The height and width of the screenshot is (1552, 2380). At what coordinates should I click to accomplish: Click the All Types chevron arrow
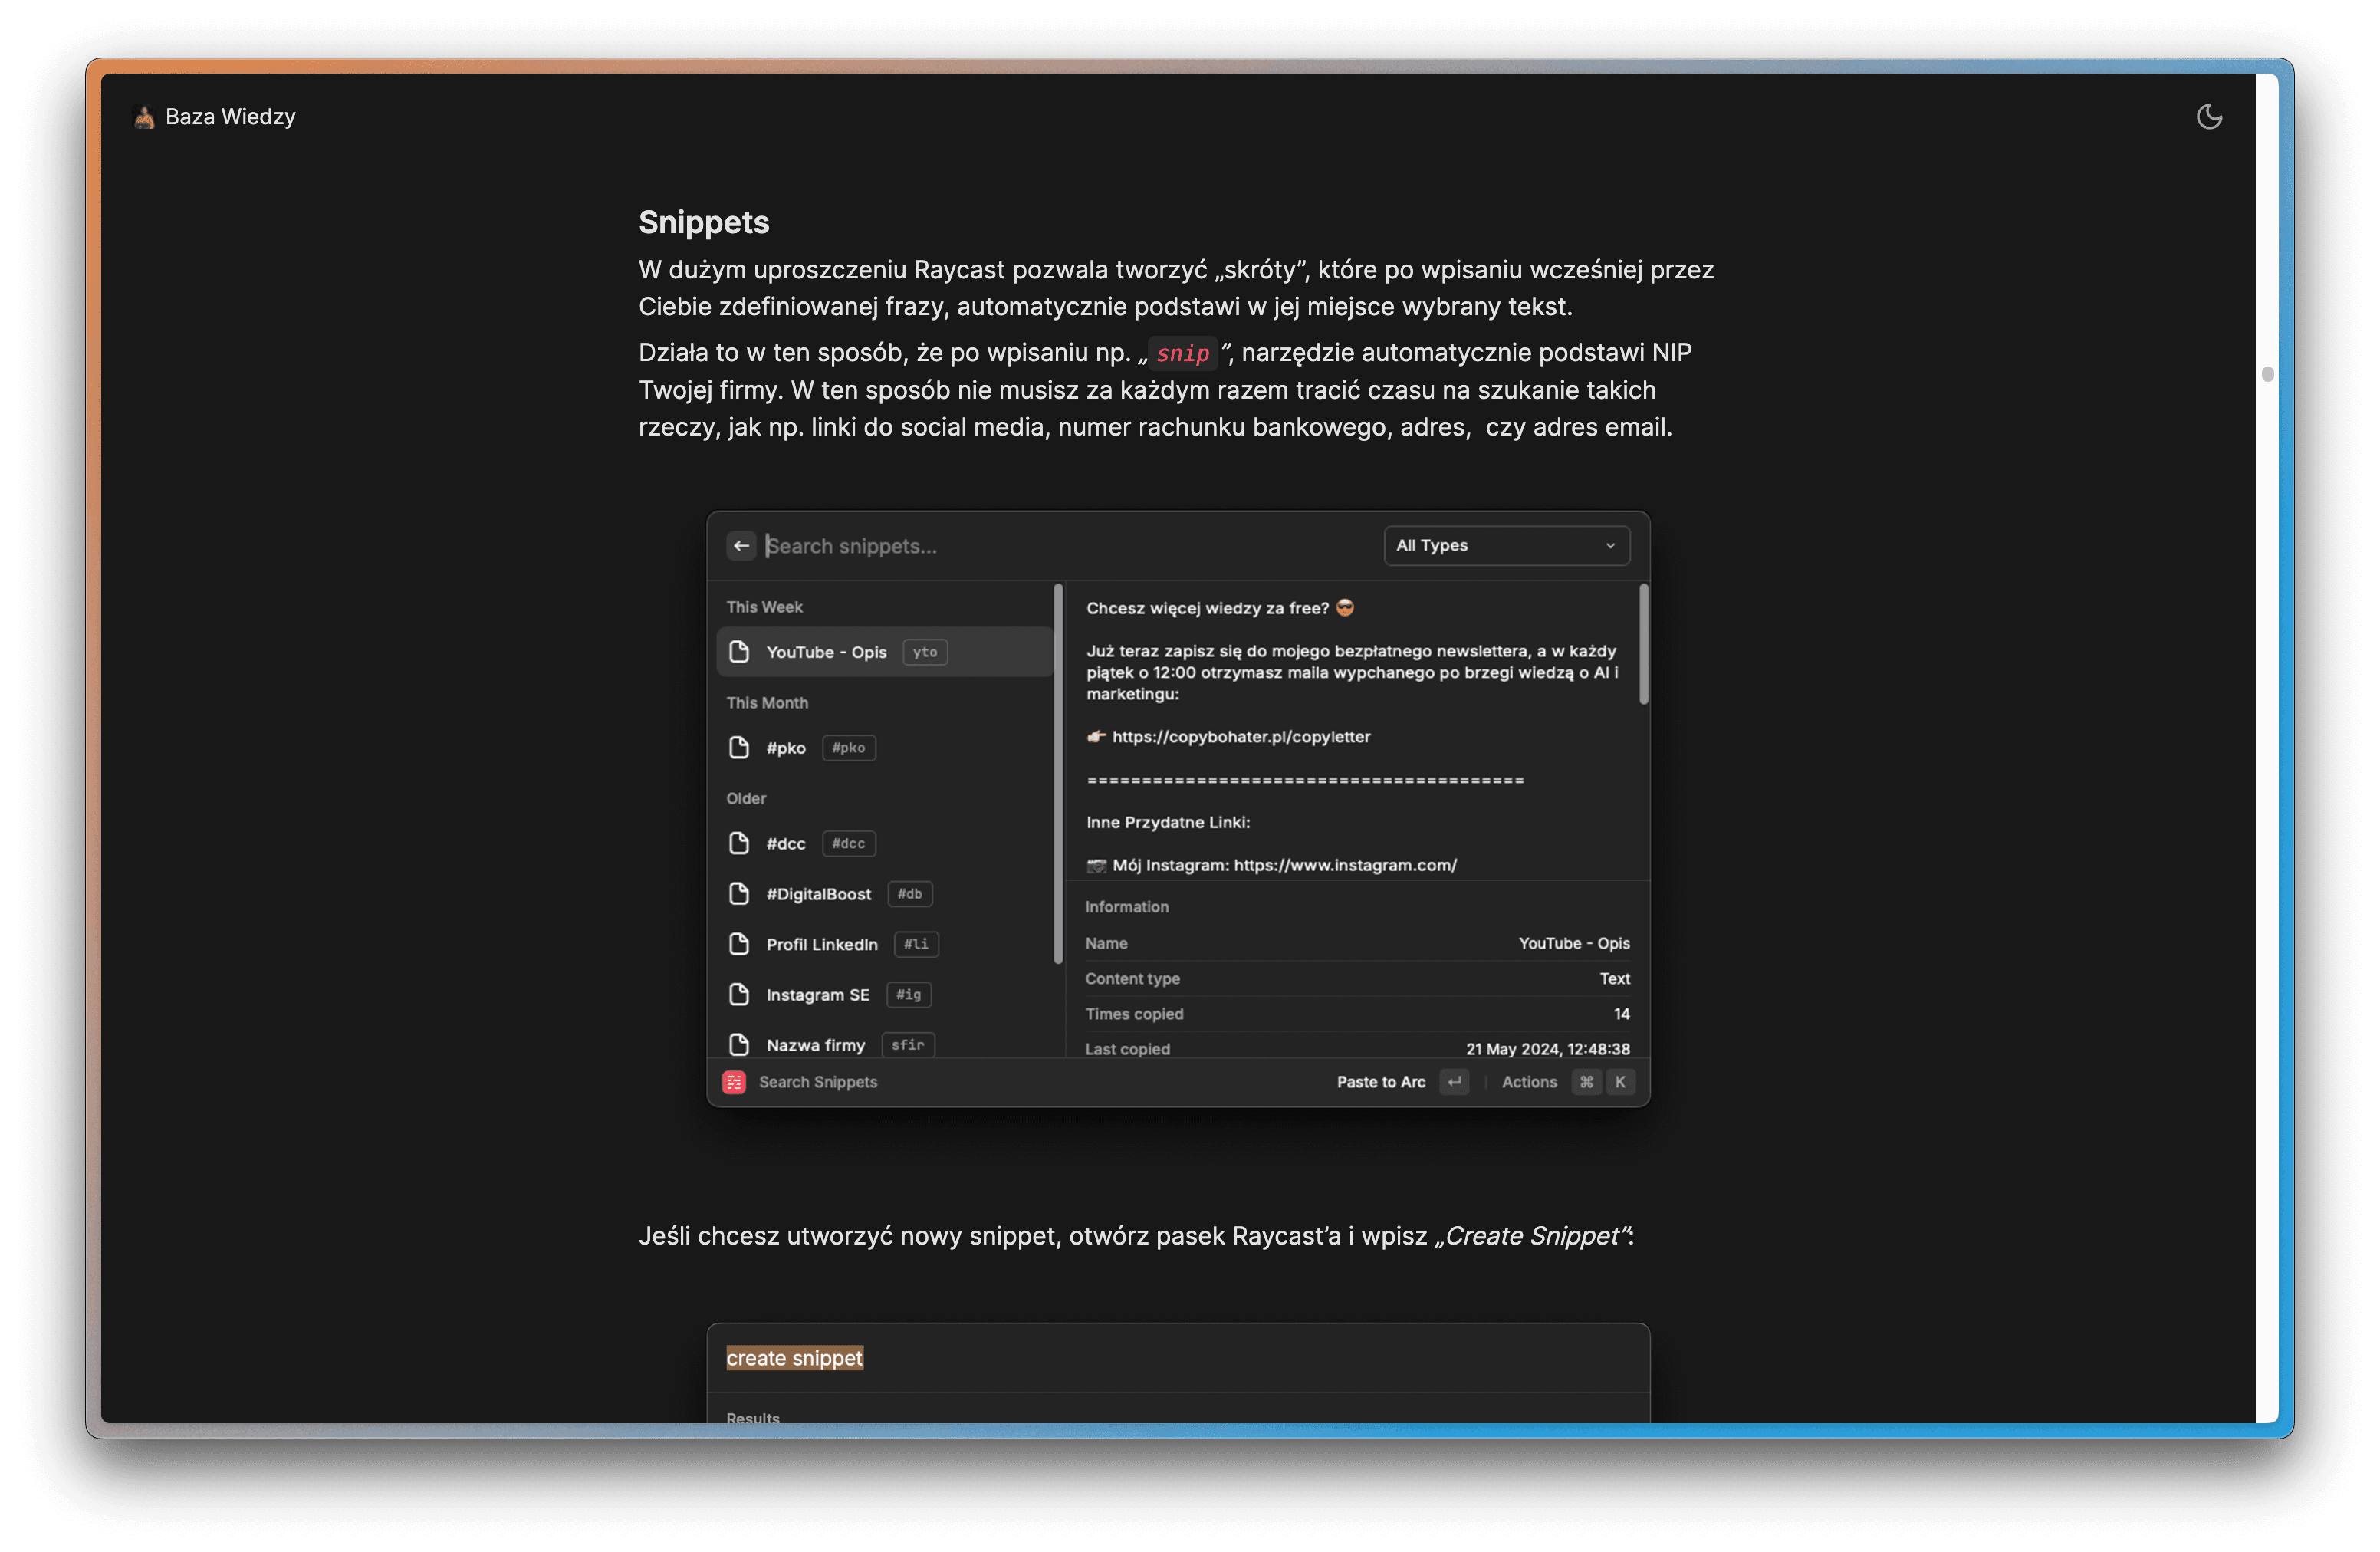coord(1610,546)
